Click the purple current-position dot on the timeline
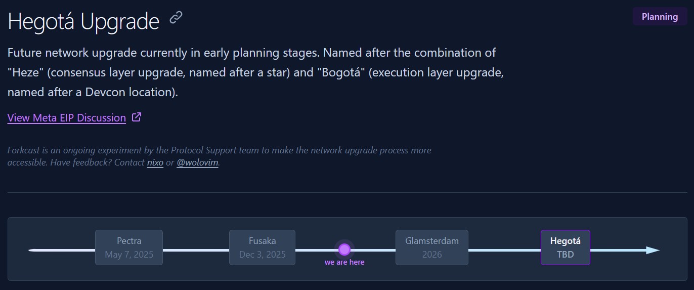 click(344, 249)
